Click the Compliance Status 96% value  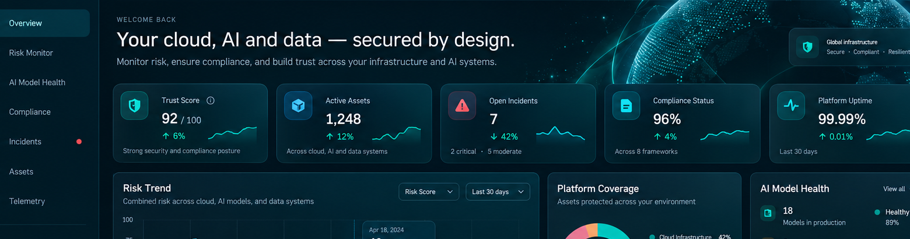click(x=667, y=119)
